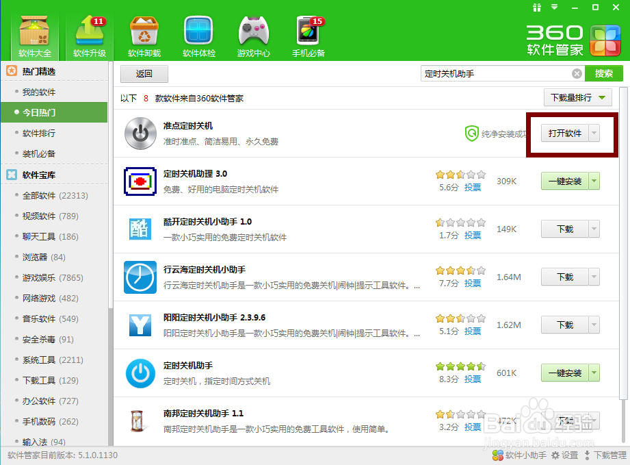Click the 返回 back button
630x465 pixels.
[x=144, y=73]
